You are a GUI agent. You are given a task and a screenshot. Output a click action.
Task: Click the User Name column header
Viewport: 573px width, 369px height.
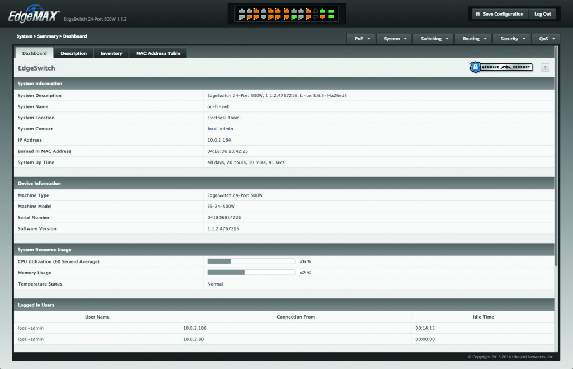(97, 317)
